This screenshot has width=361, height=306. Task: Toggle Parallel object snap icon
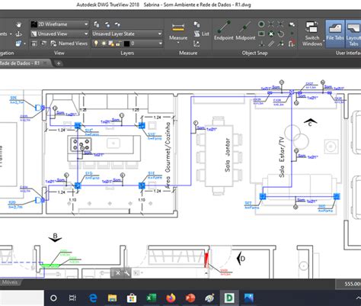click(x=271, y=43)
